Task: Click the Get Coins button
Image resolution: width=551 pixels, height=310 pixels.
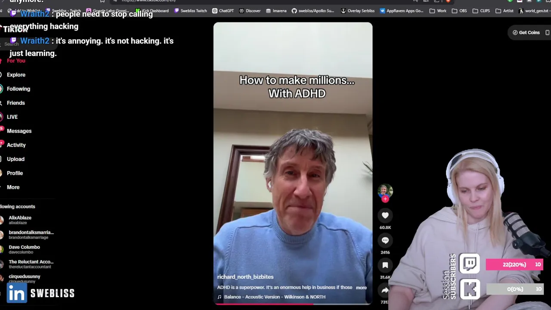Action: click(526, 32)
